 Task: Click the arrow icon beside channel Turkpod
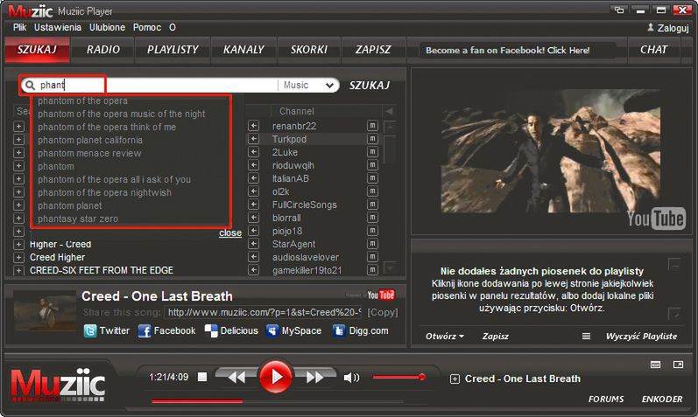point(253,139)
